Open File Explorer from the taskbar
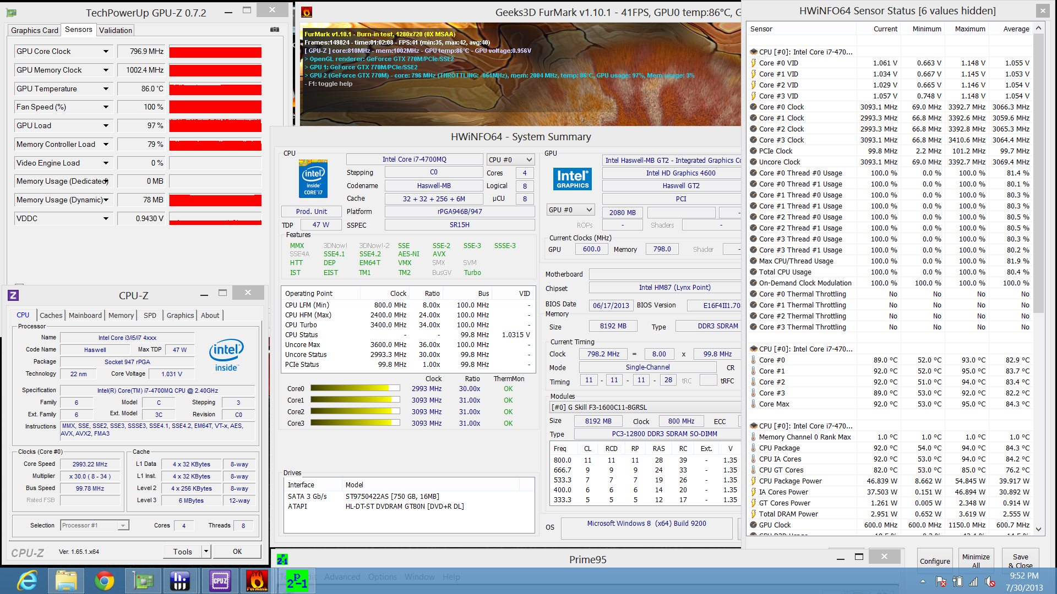 tap(66, 581)
